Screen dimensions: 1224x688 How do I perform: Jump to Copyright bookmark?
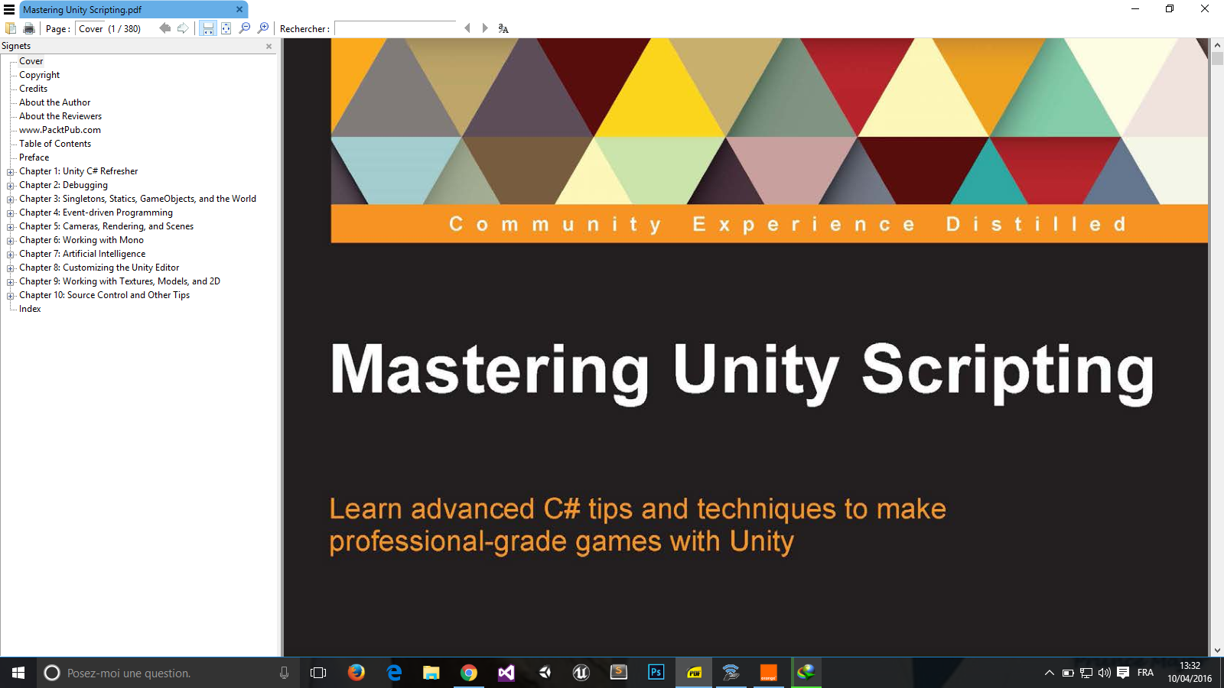click(x=39, y=75)
